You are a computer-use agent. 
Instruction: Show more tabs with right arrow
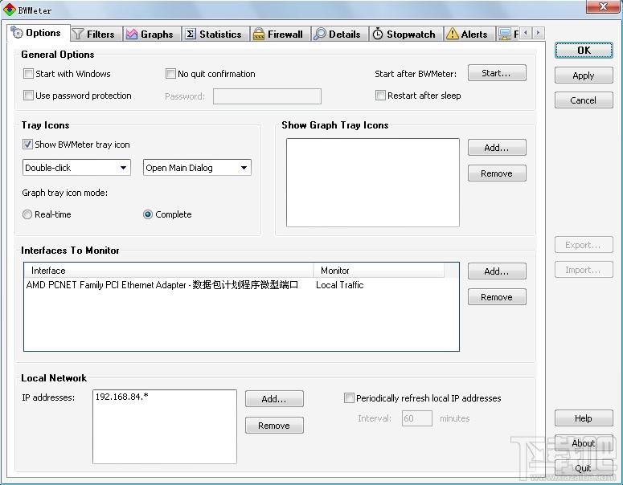tap(539, 33)
